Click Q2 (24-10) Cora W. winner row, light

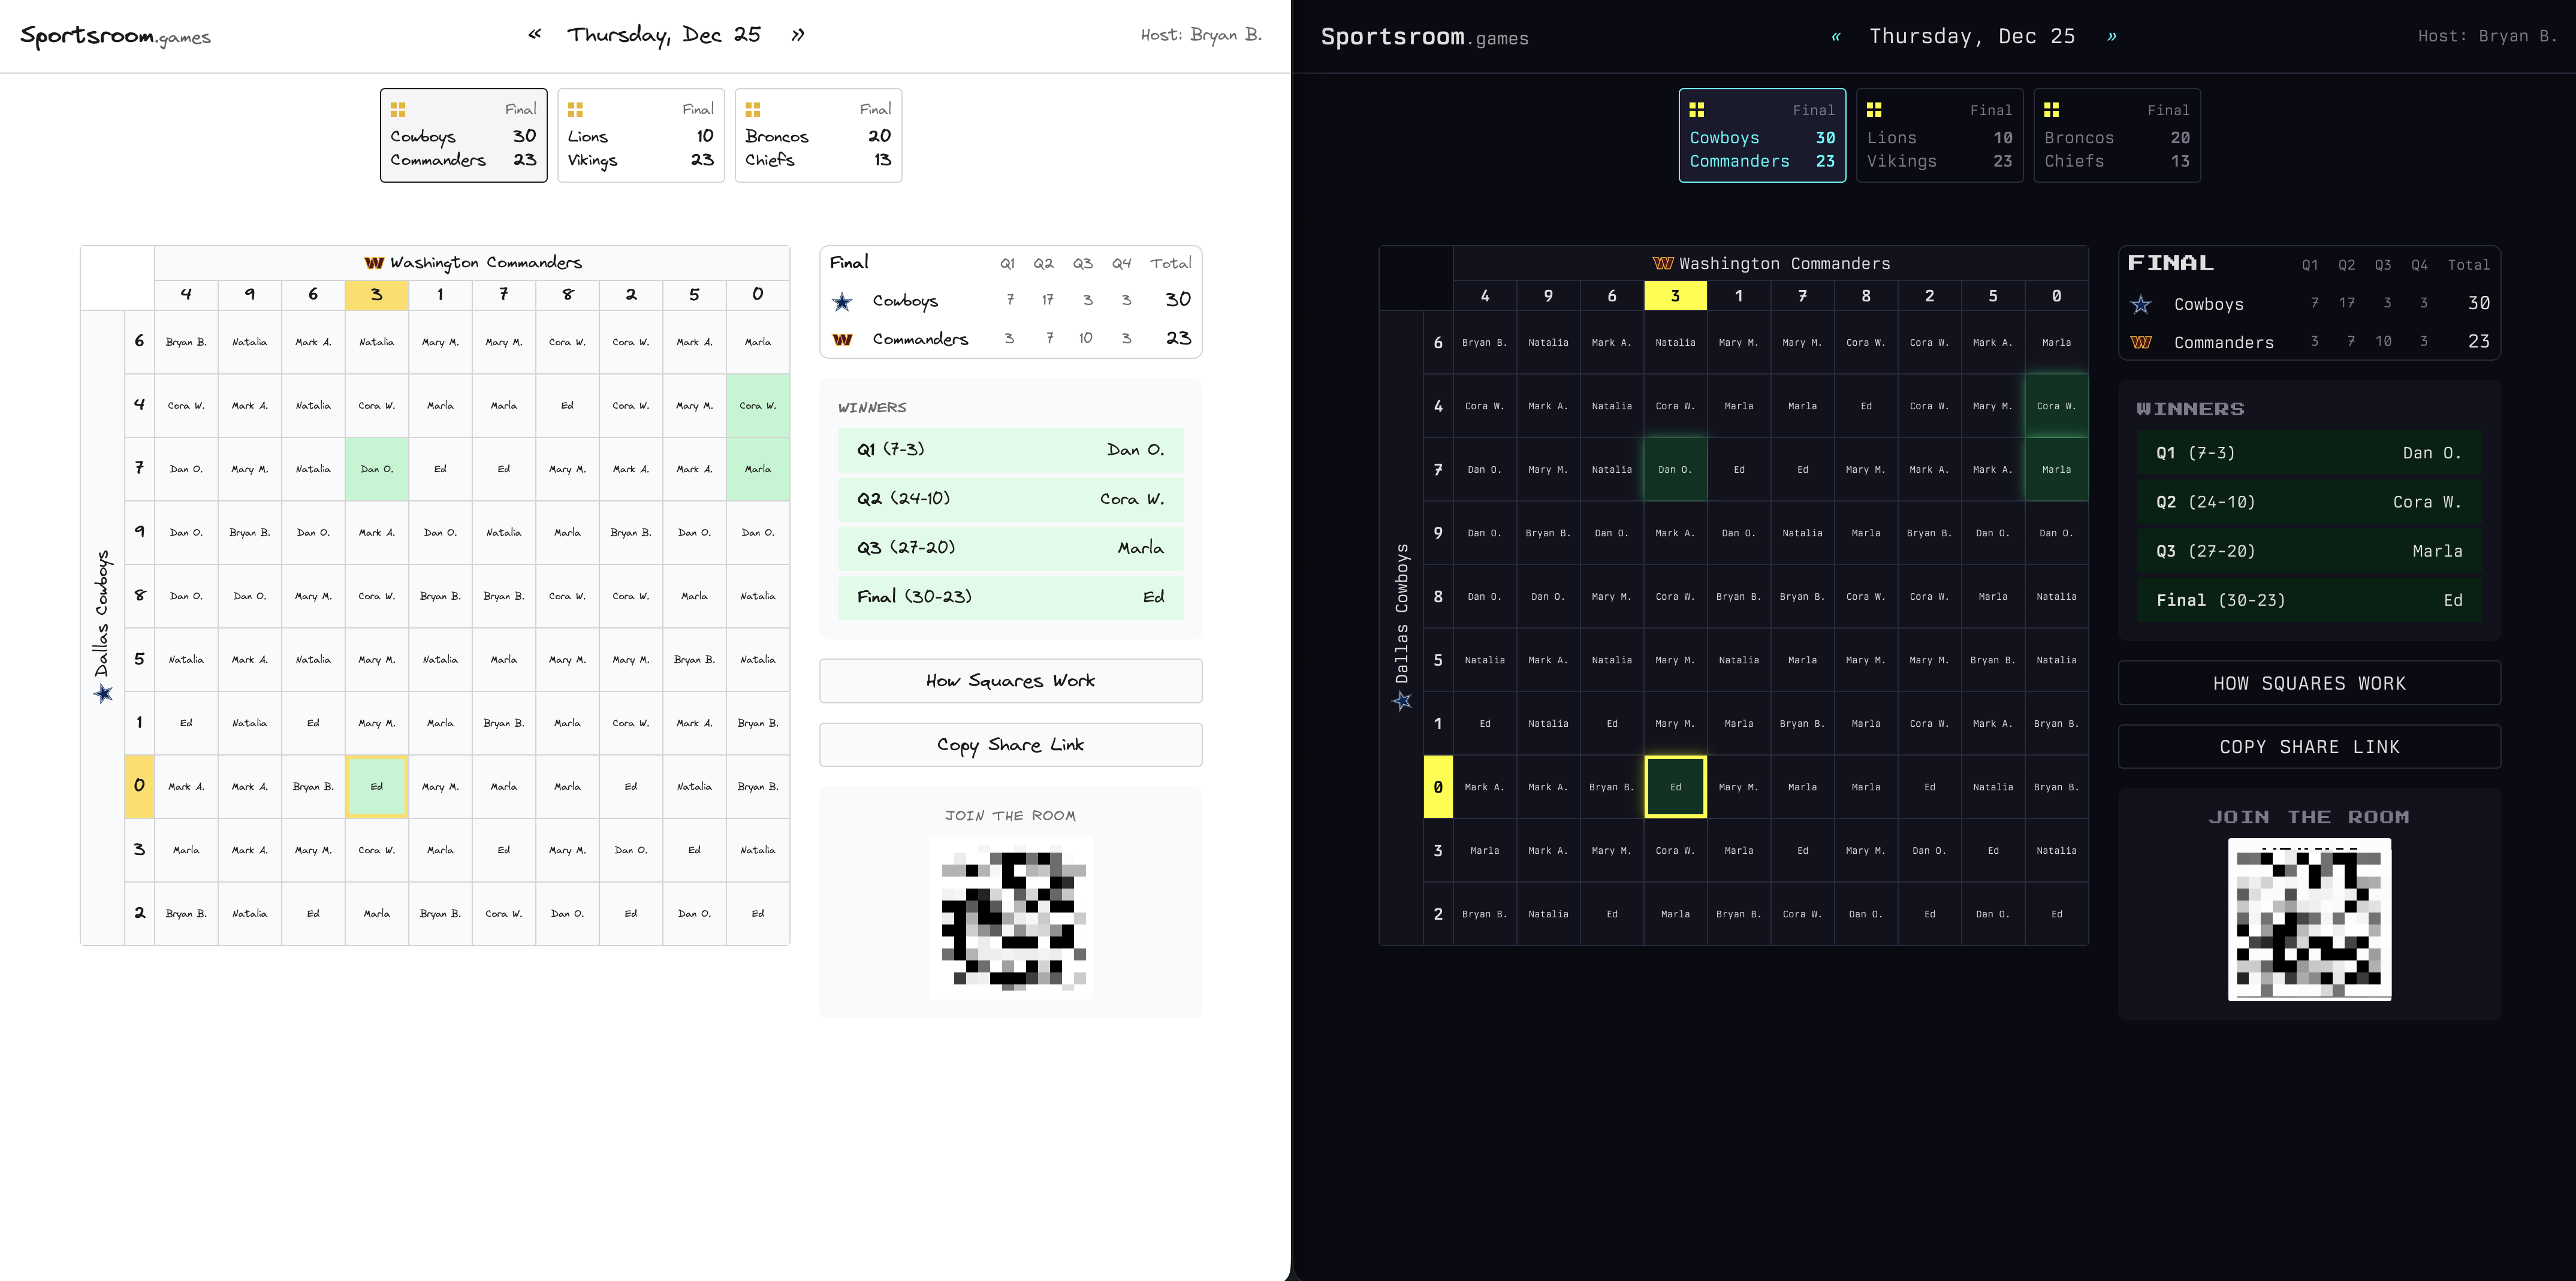coord(1010,499)
